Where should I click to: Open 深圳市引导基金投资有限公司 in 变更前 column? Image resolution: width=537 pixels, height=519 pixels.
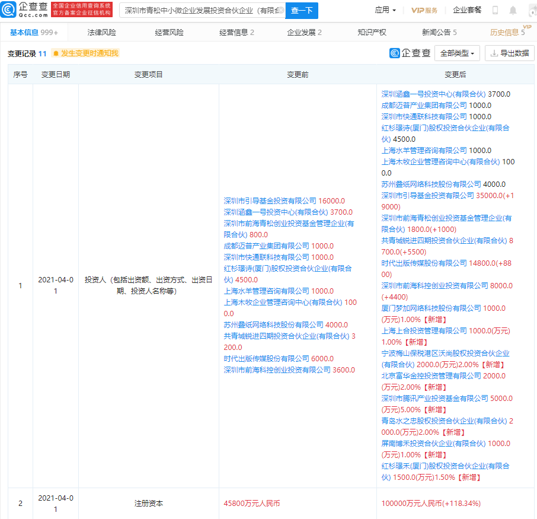270,201
